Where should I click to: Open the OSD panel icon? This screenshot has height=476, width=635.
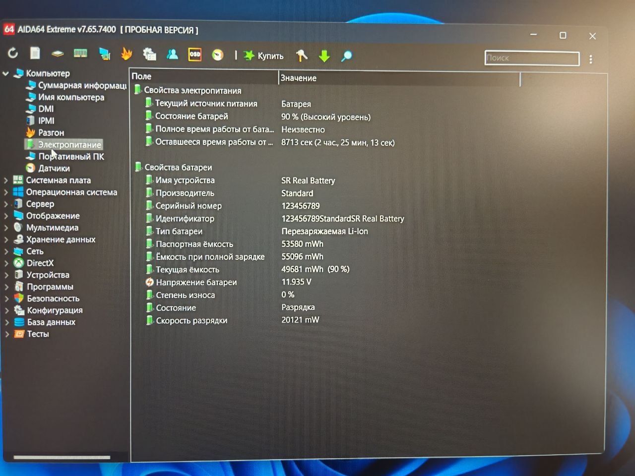195,55
